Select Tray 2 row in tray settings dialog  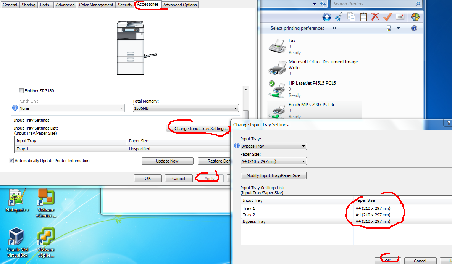click(346, 215)
